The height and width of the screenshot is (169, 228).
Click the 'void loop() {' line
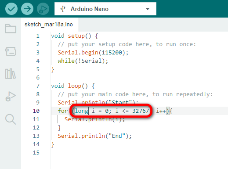73,86
